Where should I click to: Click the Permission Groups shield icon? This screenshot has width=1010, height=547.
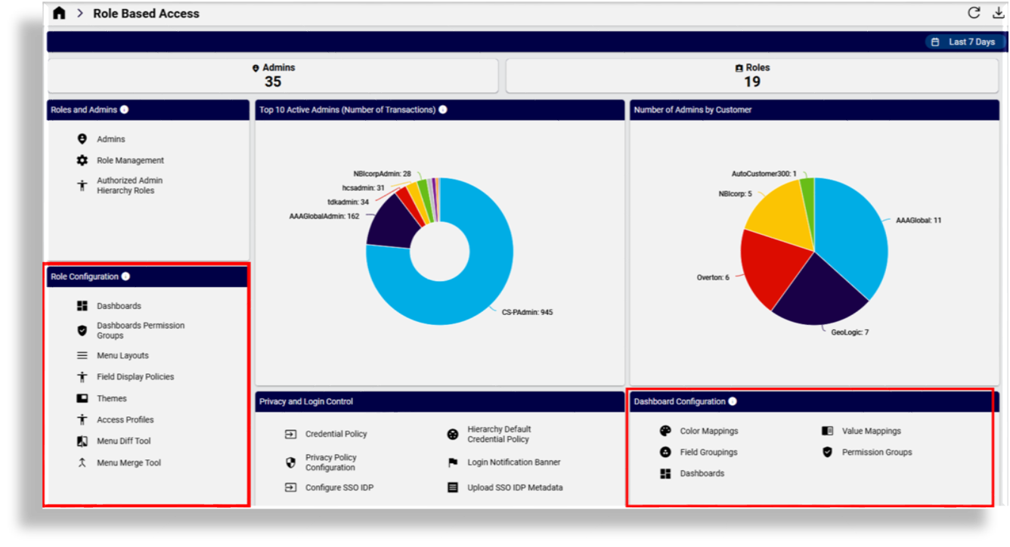click(x=826, y=452)
